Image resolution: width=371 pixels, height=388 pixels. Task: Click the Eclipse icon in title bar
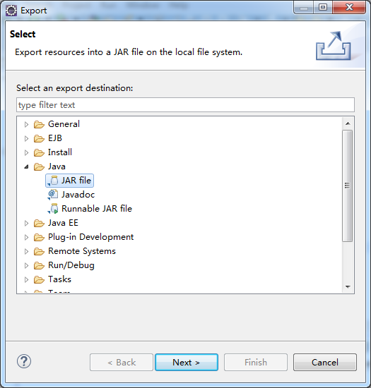[11, 11]
